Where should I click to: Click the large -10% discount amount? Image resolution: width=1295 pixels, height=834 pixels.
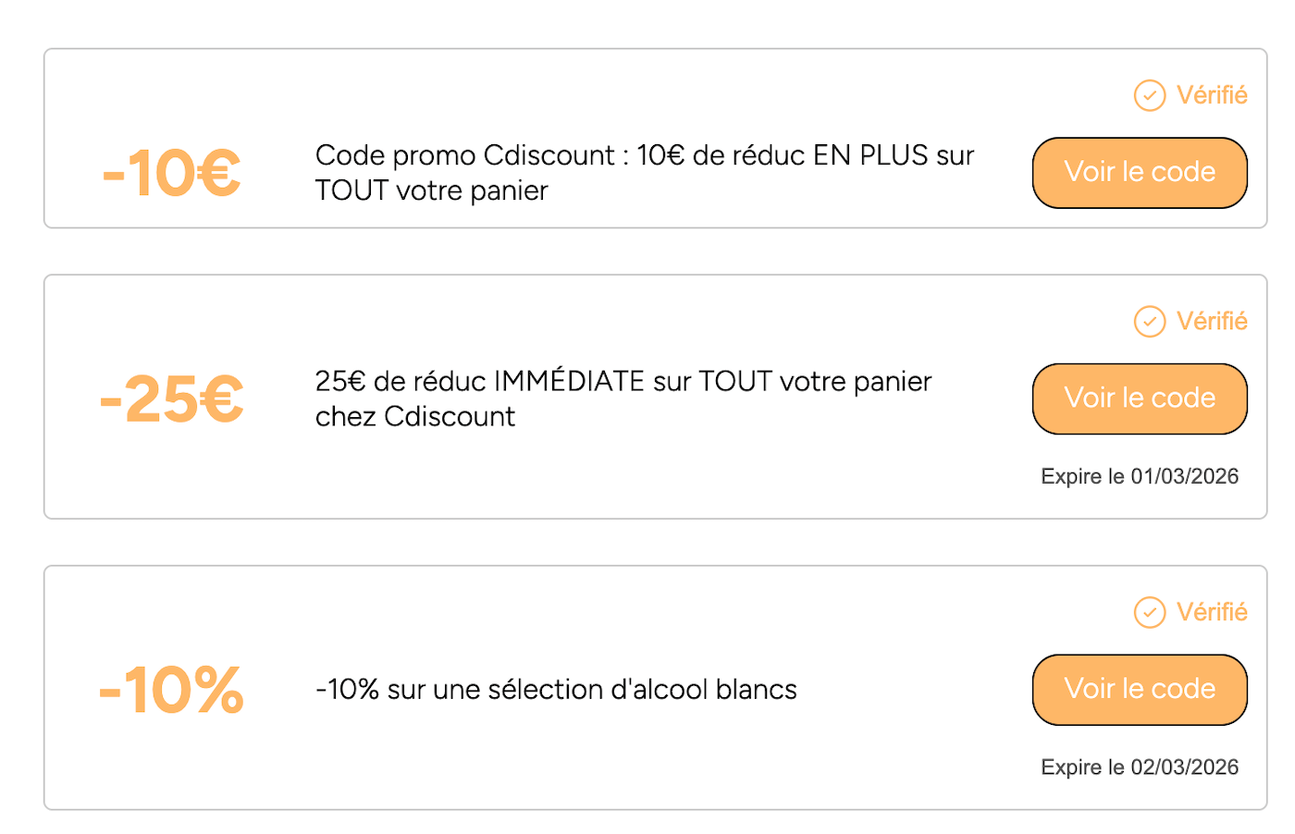tap(171, 690)
